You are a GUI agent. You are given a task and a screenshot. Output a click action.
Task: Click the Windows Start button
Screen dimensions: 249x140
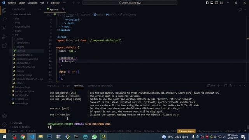pos(4,136)
